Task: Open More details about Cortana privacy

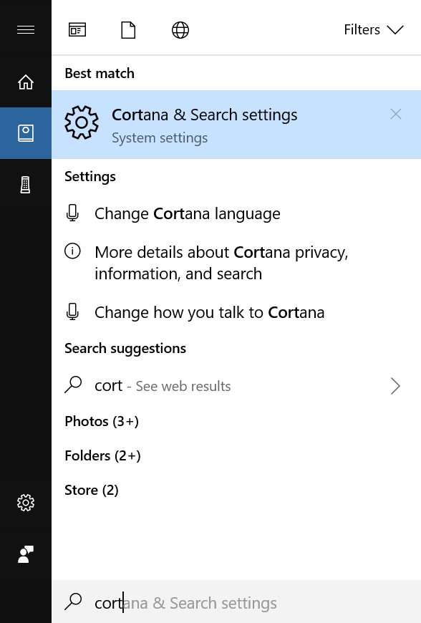Action: pyautogui.click(x=236, y=263)
